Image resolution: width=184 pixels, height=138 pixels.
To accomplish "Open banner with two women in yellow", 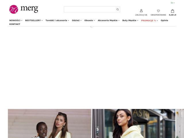I will 49,123.
